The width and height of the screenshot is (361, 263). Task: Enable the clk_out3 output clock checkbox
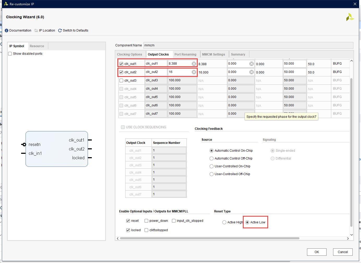coord(121,81)
